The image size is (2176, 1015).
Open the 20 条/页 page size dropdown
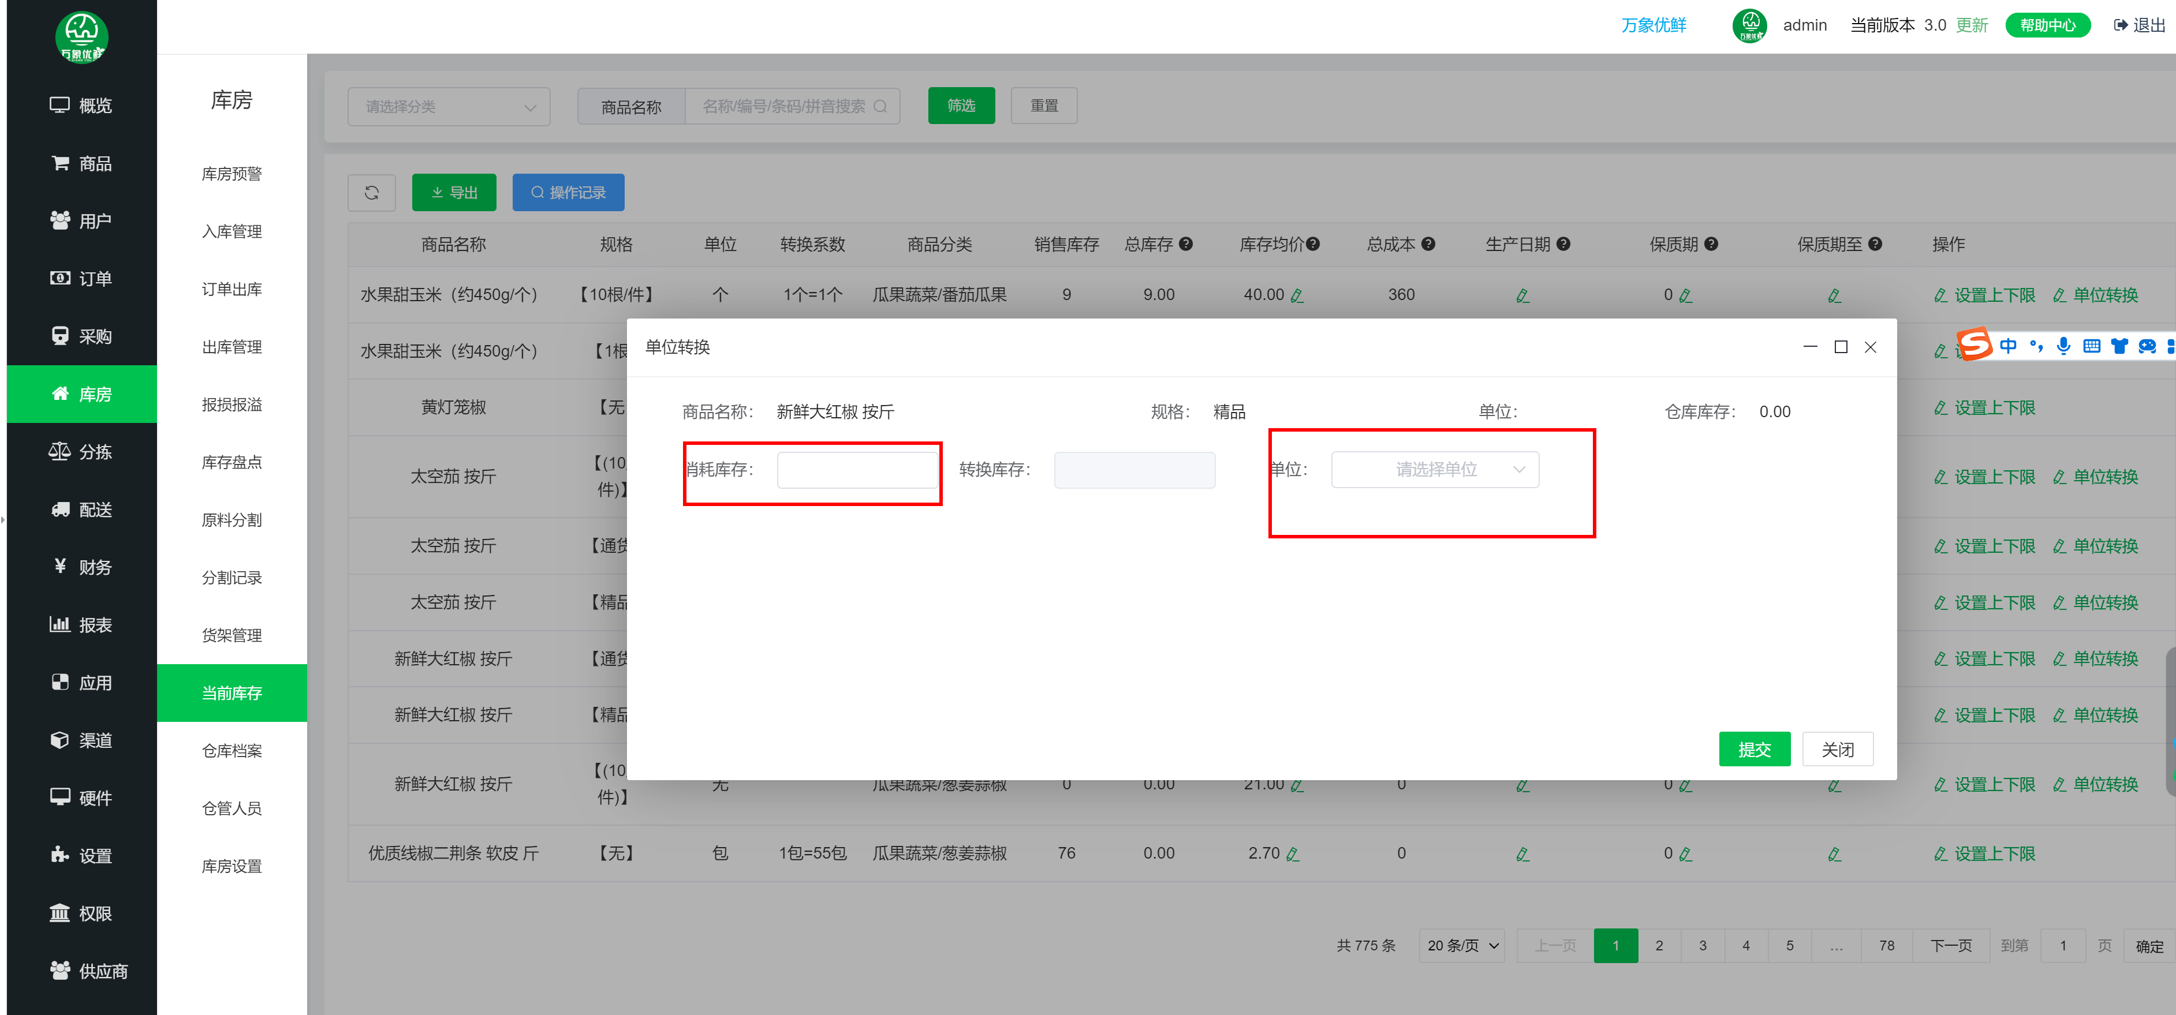coord(1462,946)
